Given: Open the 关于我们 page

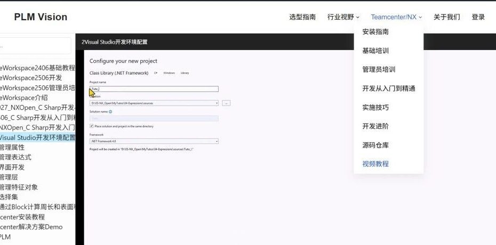Looking at the screenshot, I should pyautogui.click(x=446, y=17).
